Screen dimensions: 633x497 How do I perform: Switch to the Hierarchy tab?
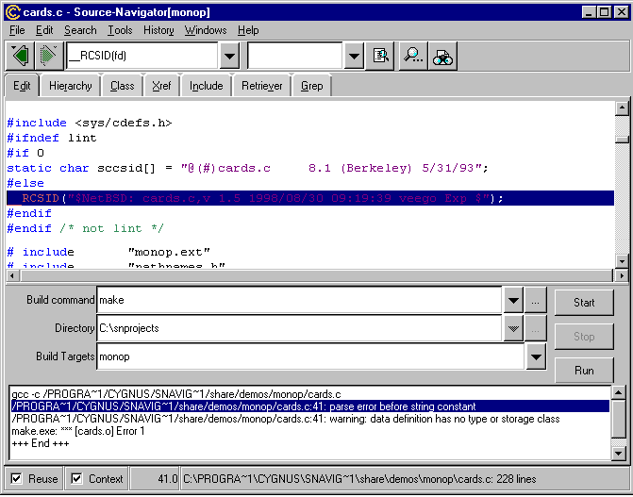[71, 86]
